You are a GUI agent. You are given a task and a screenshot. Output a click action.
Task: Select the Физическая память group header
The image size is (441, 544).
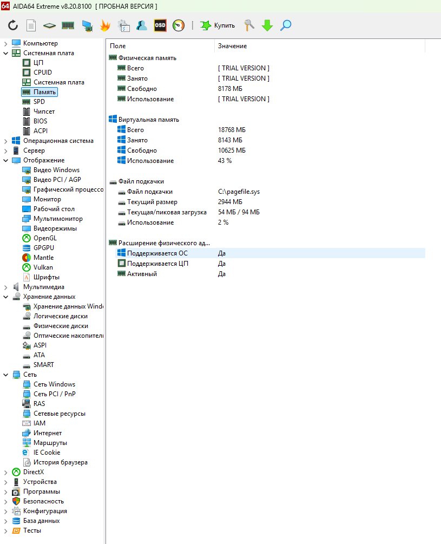click(147, 58)
